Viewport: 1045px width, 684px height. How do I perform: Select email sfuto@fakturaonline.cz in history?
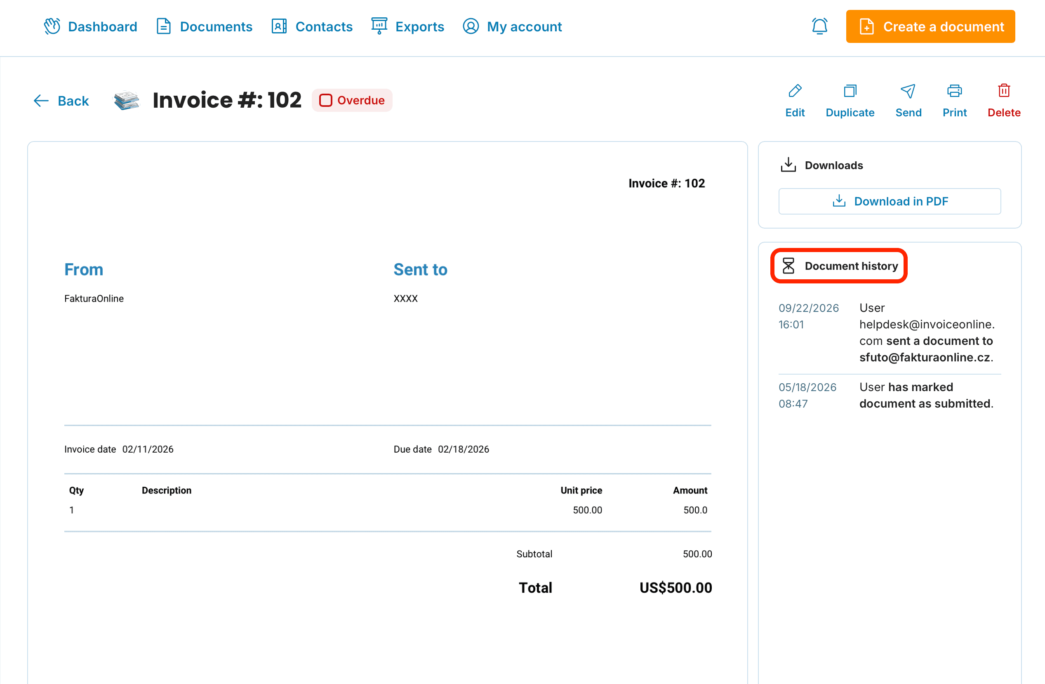(925, 358)
